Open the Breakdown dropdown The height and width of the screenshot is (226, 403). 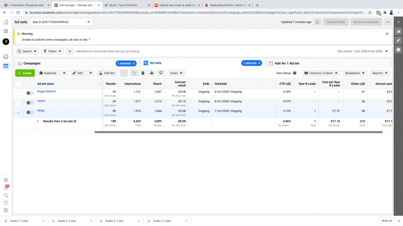[355, 73]
